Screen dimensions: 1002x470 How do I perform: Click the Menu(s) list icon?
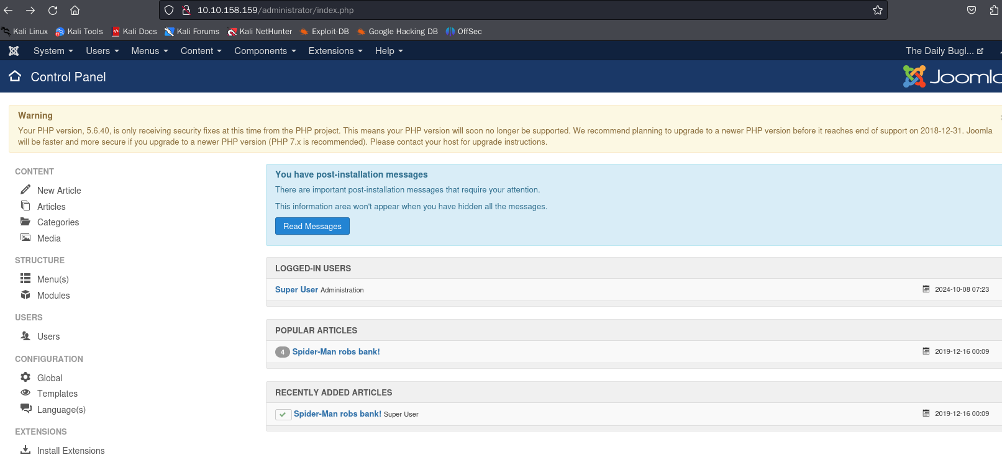25,278
